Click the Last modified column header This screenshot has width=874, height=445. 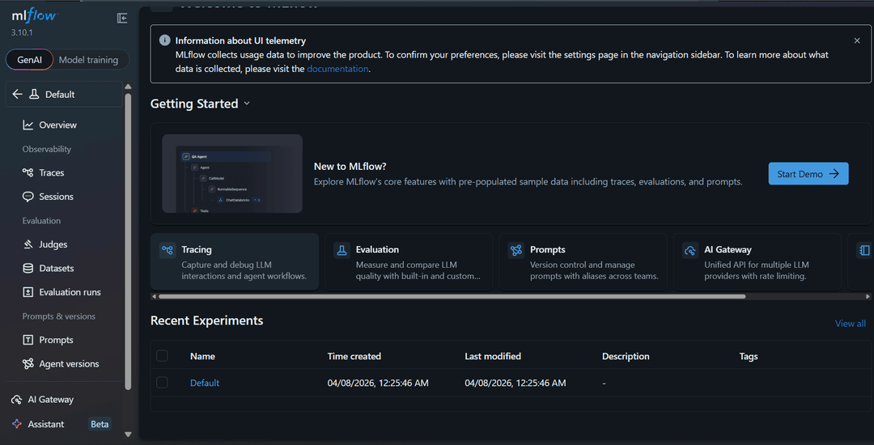coord(493,357)
